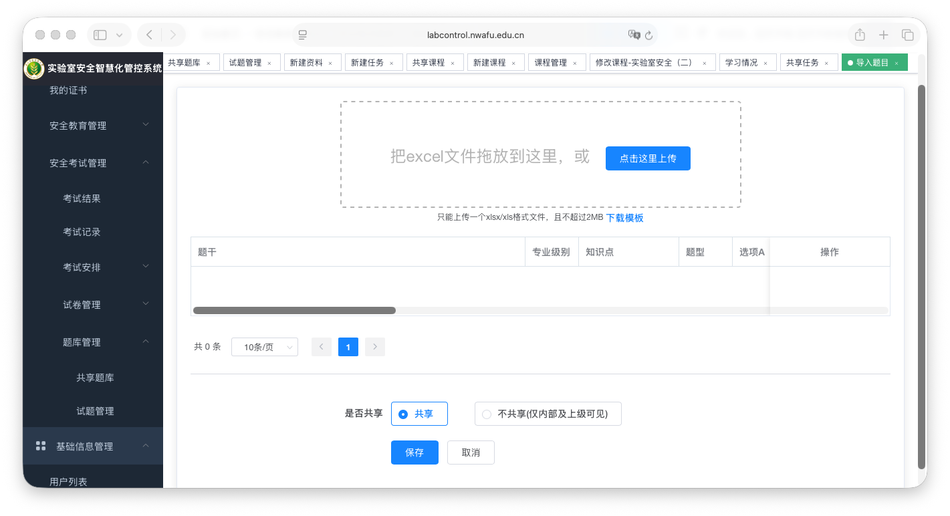
Task: Expand 安全教育管理 menu chevron
Action: pos(146,125)
